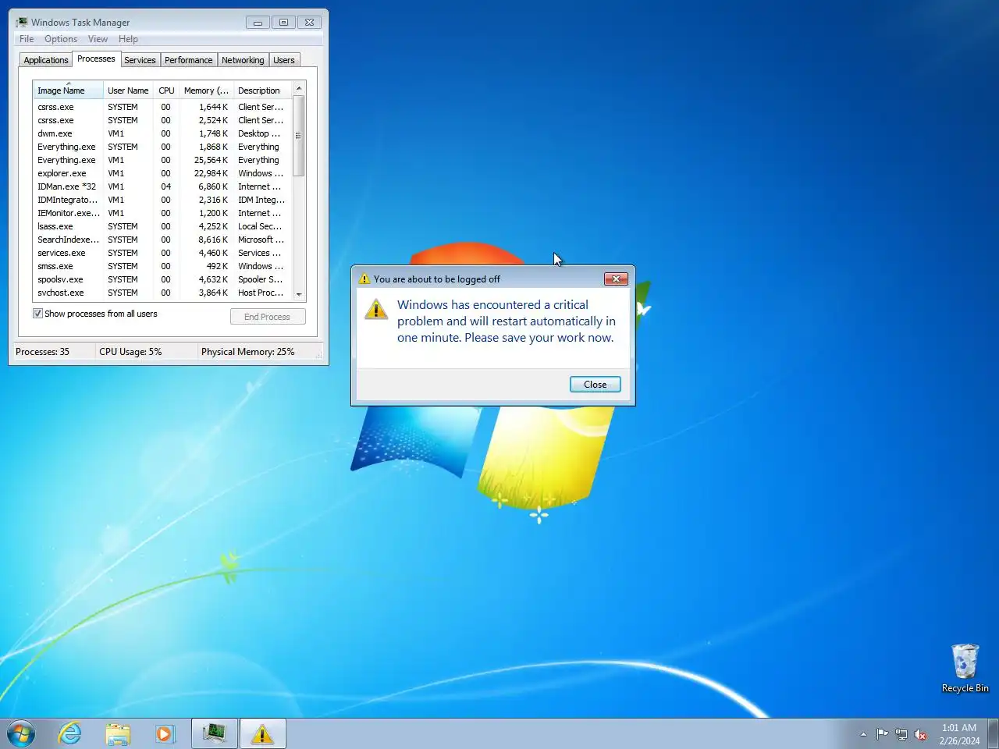Switch to the Users tab
The height and width of the screenshot is (749, 999).
point(284,60)
